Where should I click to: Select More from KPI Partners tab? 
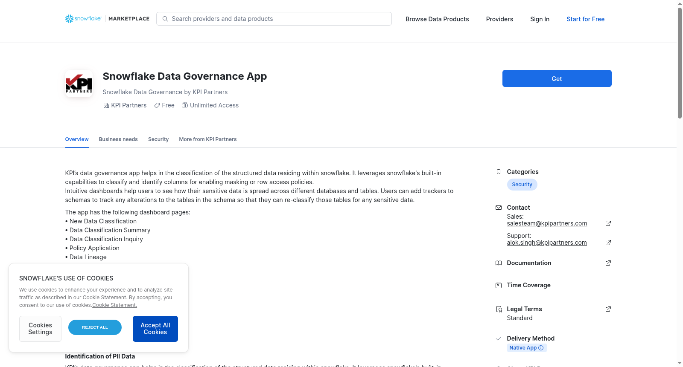208,139
